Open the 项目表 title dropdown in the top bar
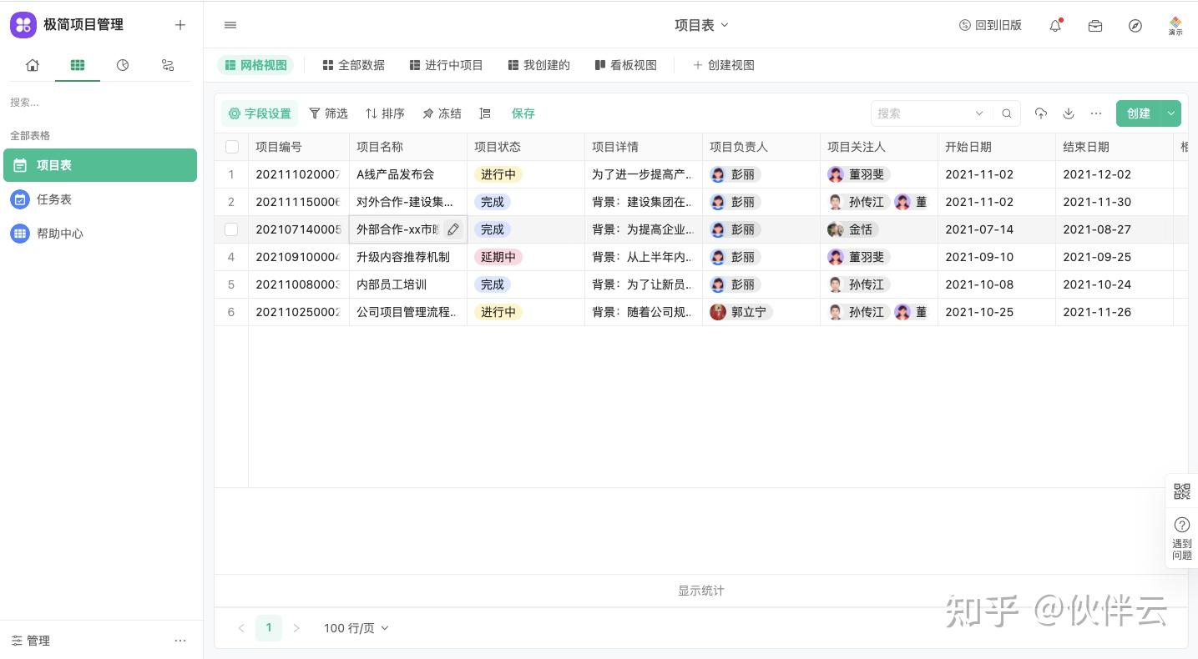 [701, 25]
